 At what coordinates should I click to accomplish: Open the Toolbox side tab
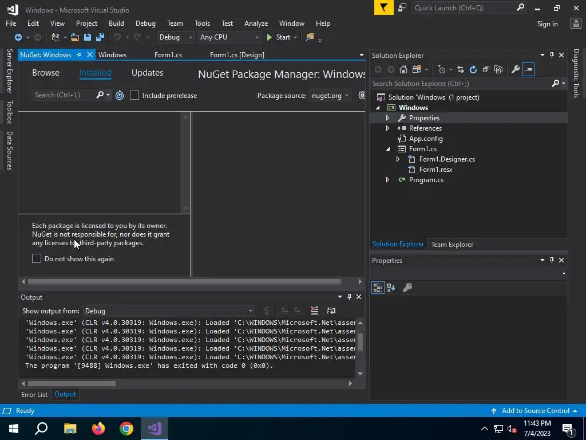coord(10,112)
